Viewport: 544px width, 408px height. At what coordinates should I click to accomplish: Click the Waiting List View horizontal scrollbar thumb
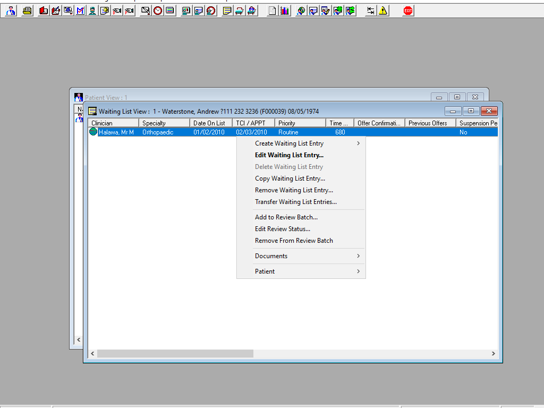175,353
